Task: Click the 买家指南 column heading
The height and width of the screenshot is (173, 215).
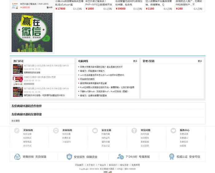Action: click(x=28, y=130)
